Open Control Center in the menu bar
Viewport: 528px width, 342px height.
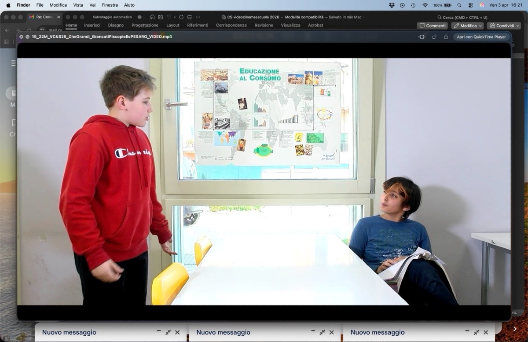tap(470, 5)
